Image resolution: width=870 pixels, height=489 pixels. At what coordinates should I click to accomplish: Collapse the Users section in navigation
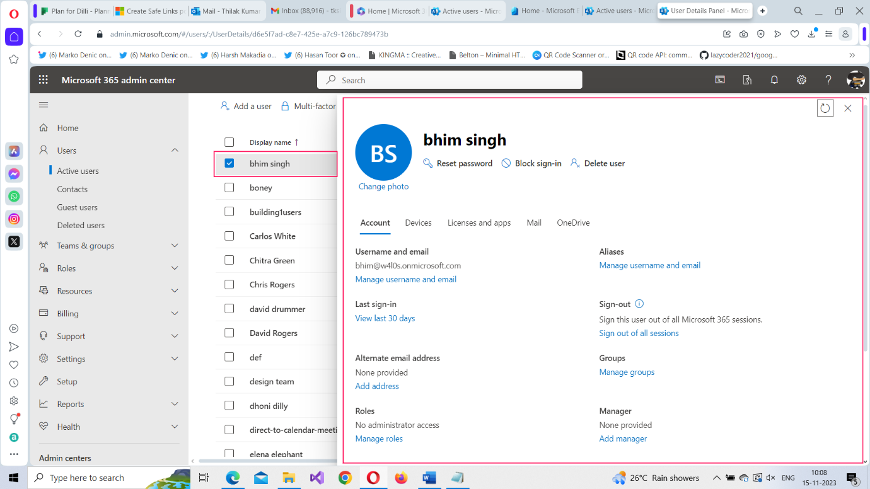175,150
